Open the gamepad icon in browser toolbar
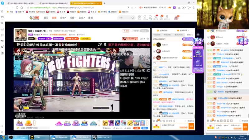 click(170, 7)
